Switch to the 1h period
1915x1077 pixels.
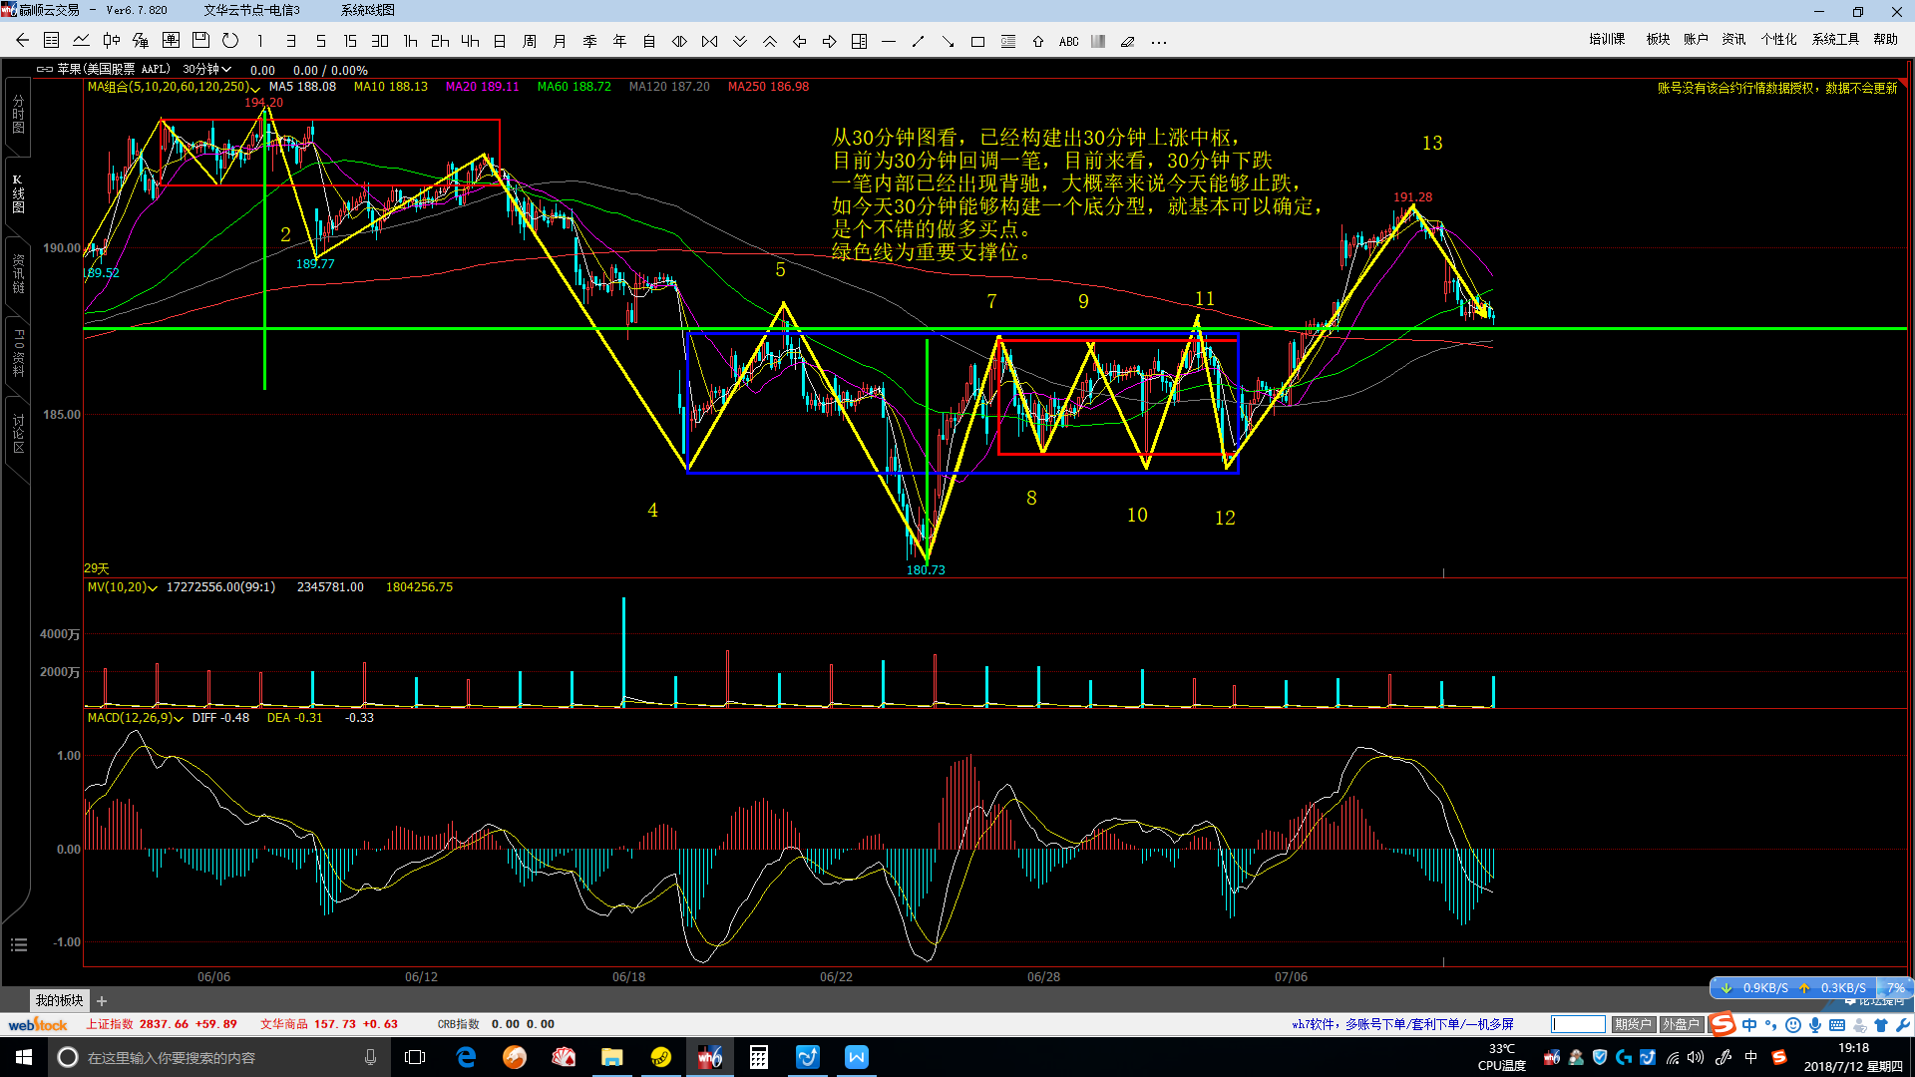(x=410, y=41)
